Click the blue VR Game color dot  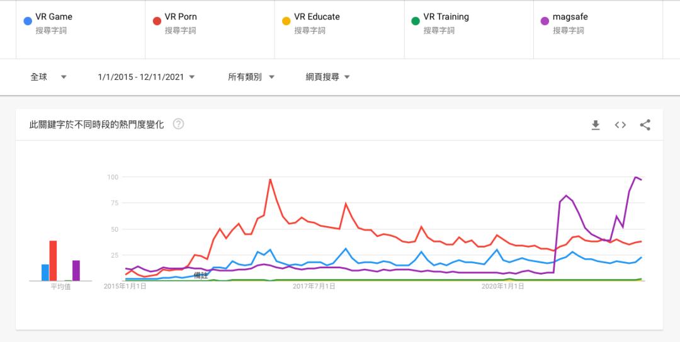[28, 21]
